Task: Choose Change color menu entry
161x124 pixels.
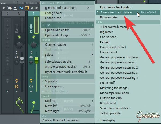Action: click(68, 13)
